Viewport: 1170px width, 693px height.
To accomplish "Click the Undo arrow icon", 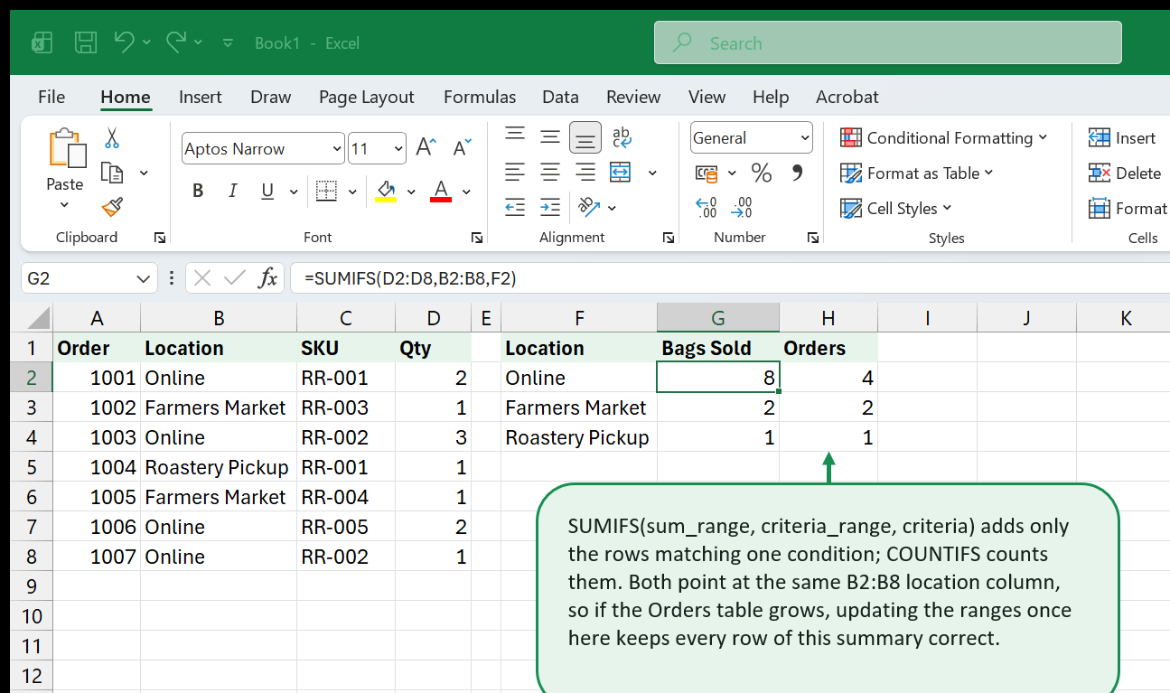I will pyautogui.click(x=125, y=42).
